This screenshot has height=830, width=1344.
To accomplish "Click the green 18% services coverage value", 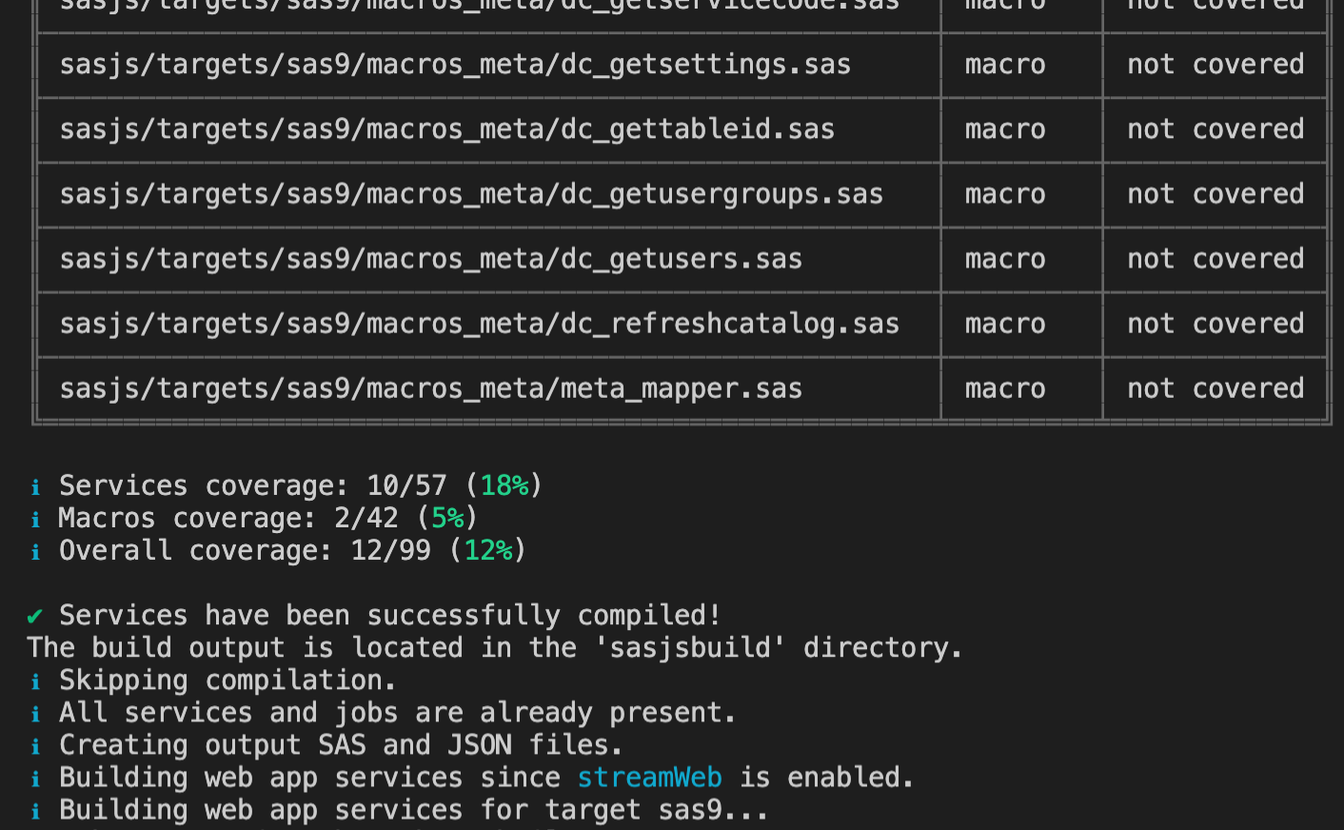I will point(504,485).
